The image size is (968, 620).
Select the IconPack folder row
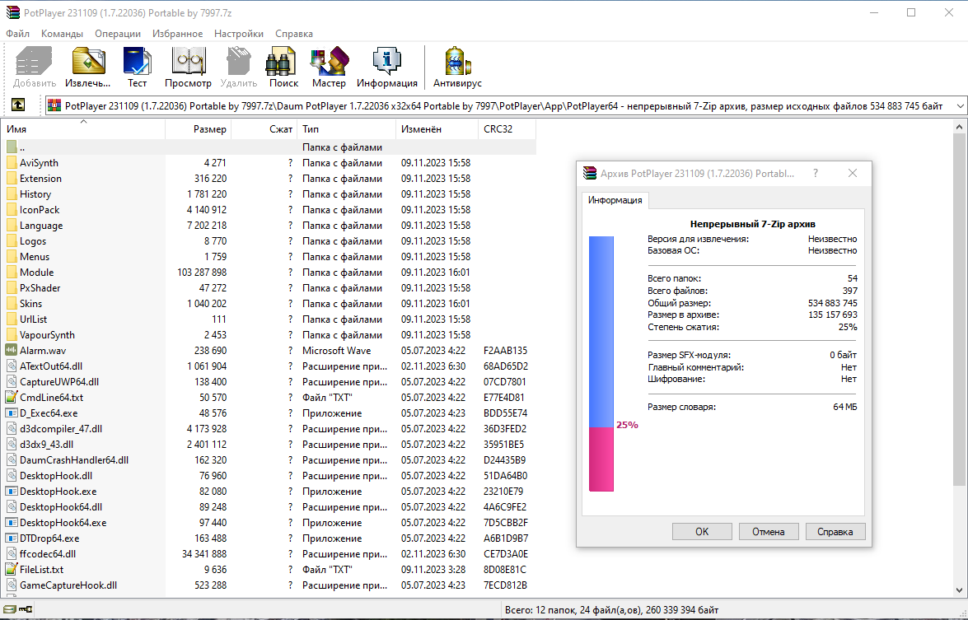269,210
